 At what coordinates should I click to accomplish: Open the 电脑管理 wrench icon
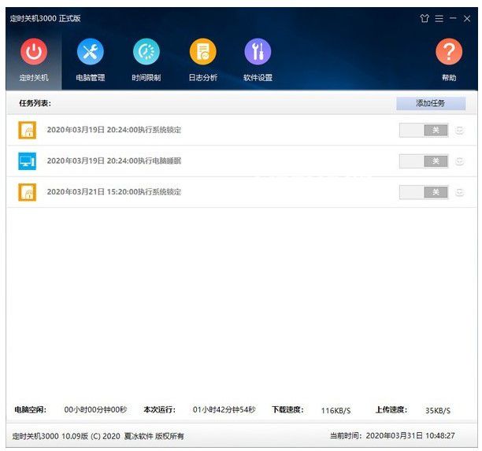point(91,51)
